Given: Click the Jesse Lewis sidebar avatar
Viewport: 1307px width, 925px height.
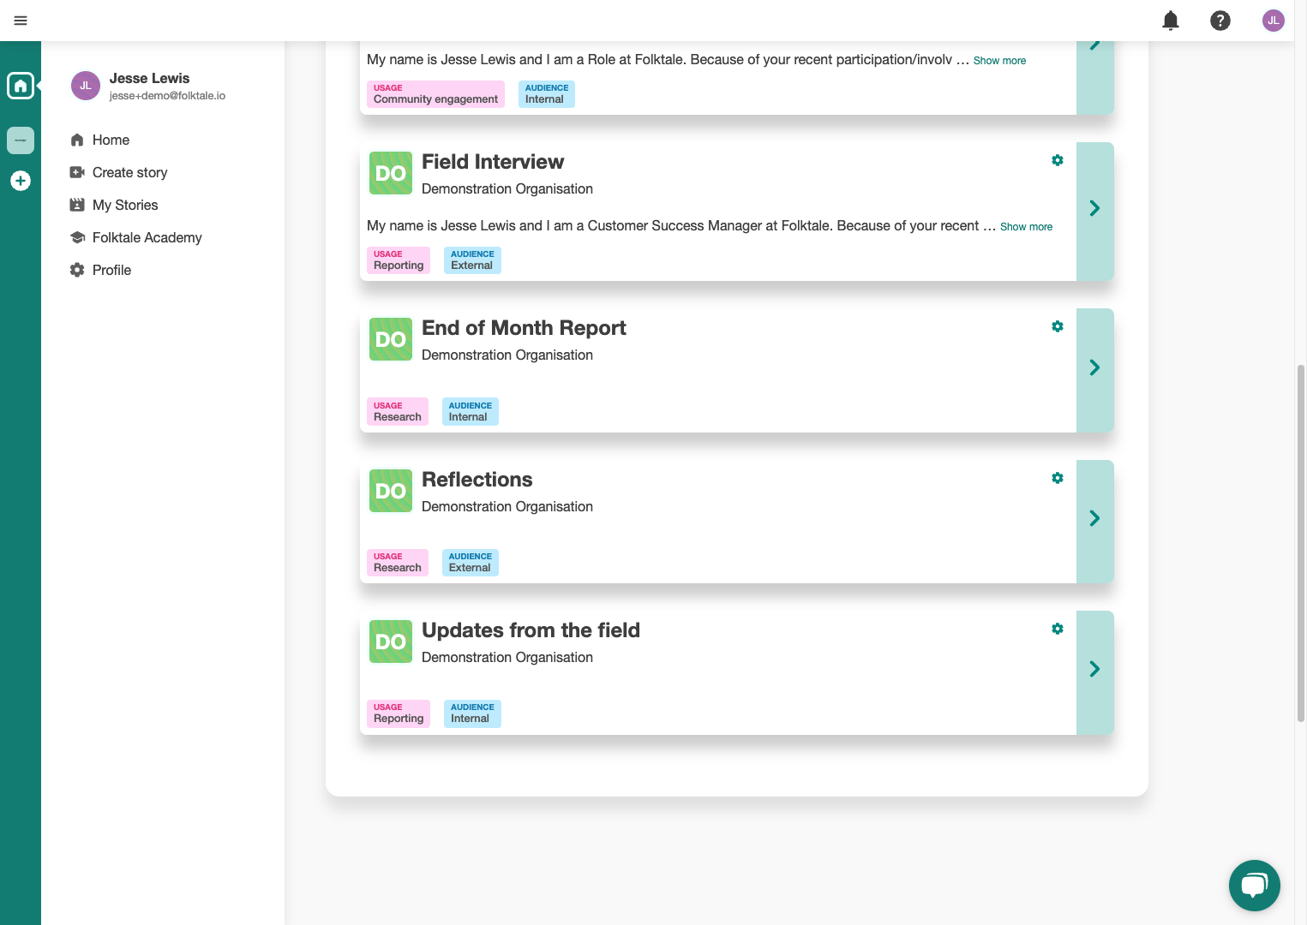Looking at the screenshot, I should 86,86.
